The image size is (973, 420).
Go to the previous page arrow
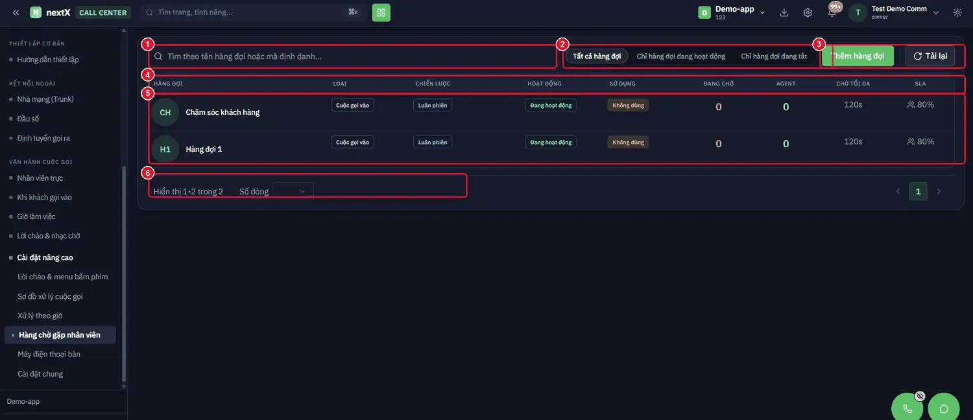898,191
